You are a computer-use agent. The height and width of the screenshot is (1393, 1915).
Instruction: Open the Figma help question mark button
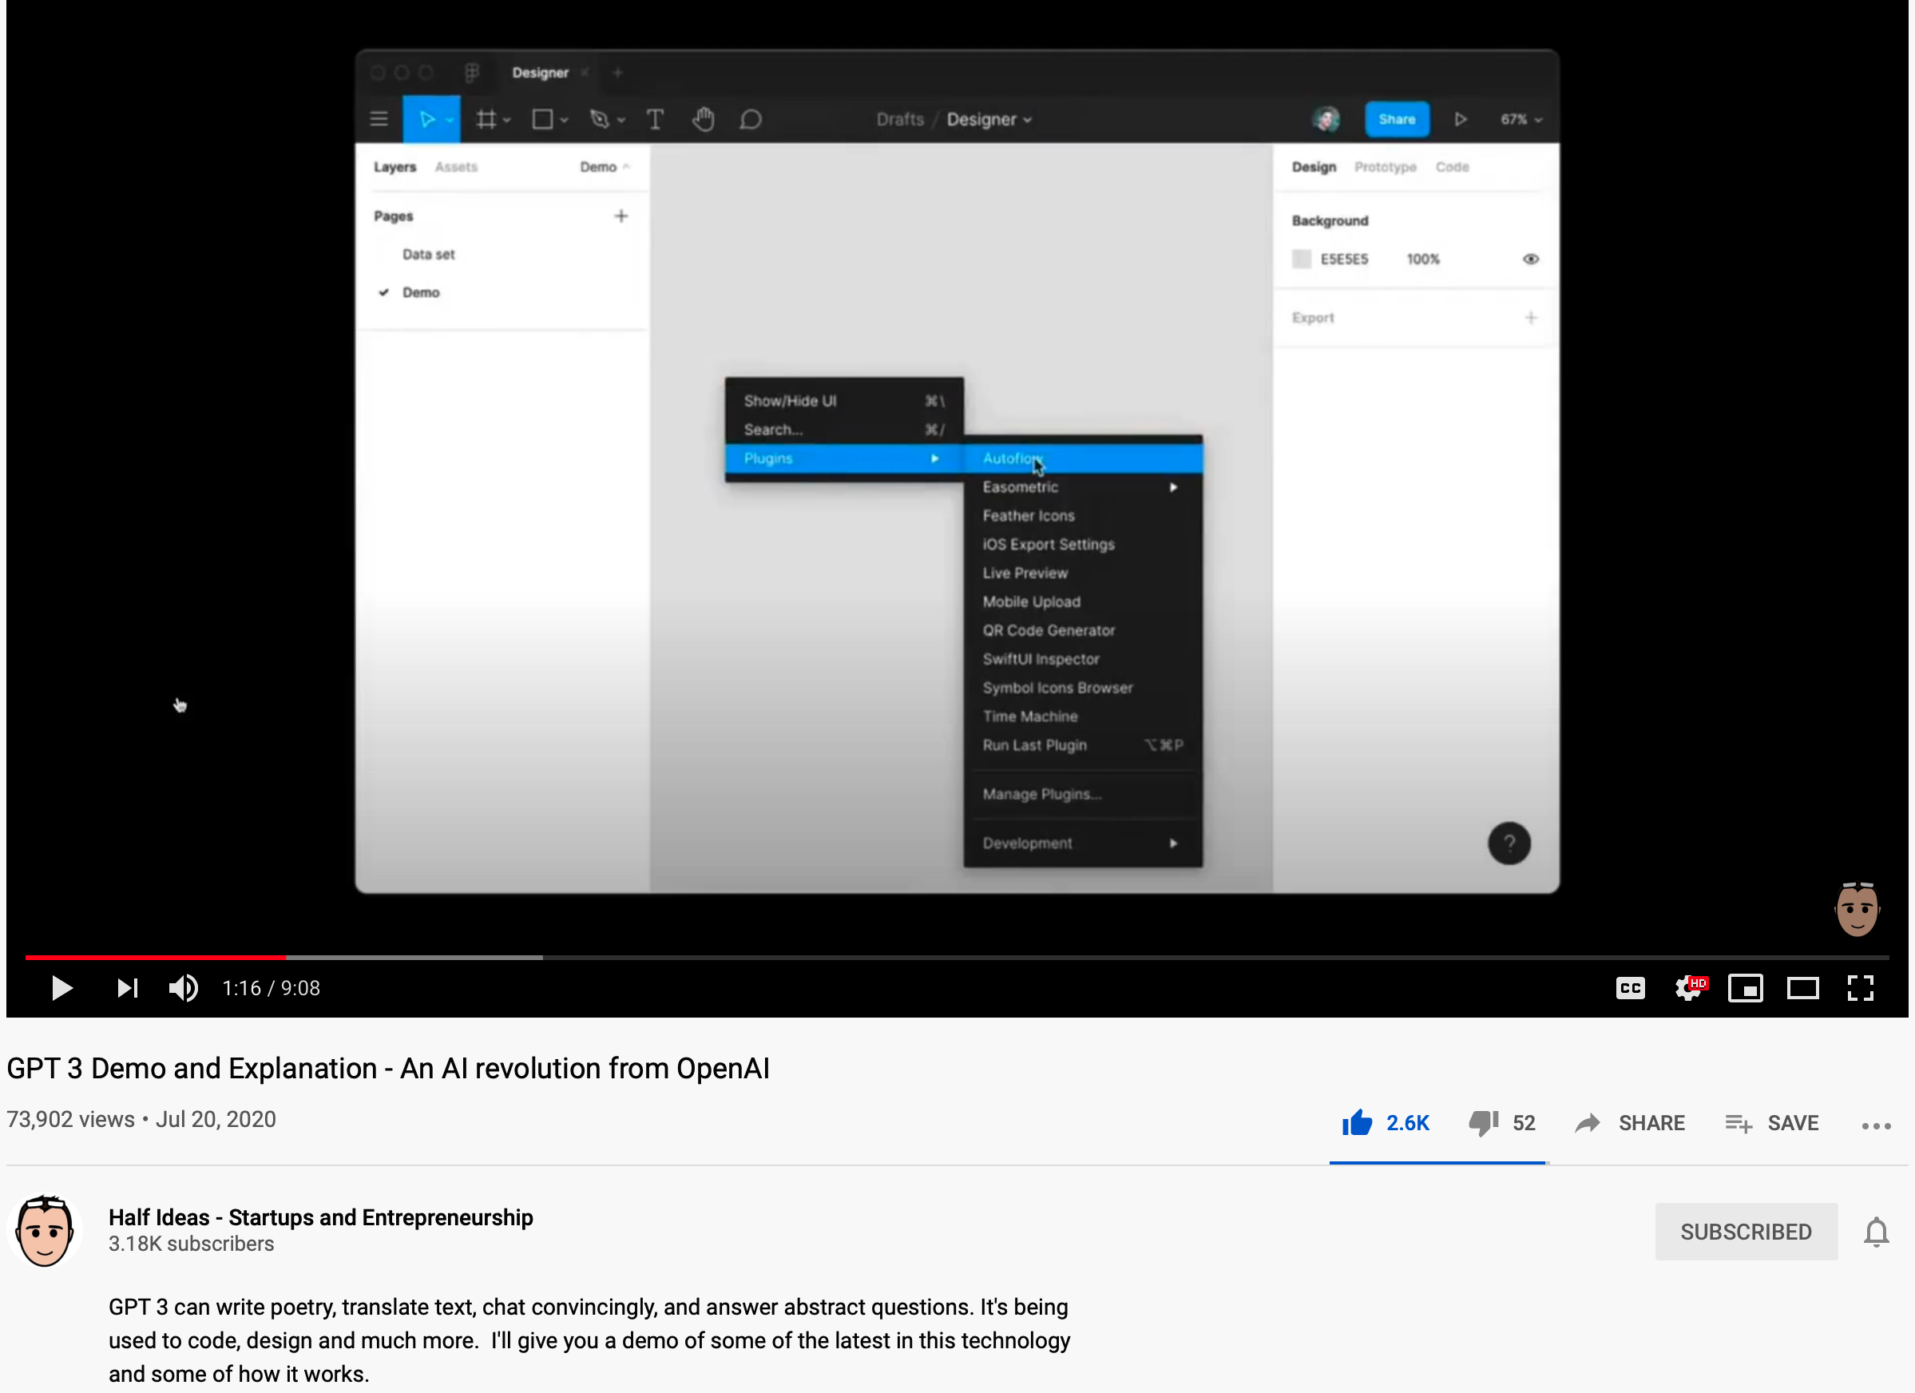(x=1509, y=843)
